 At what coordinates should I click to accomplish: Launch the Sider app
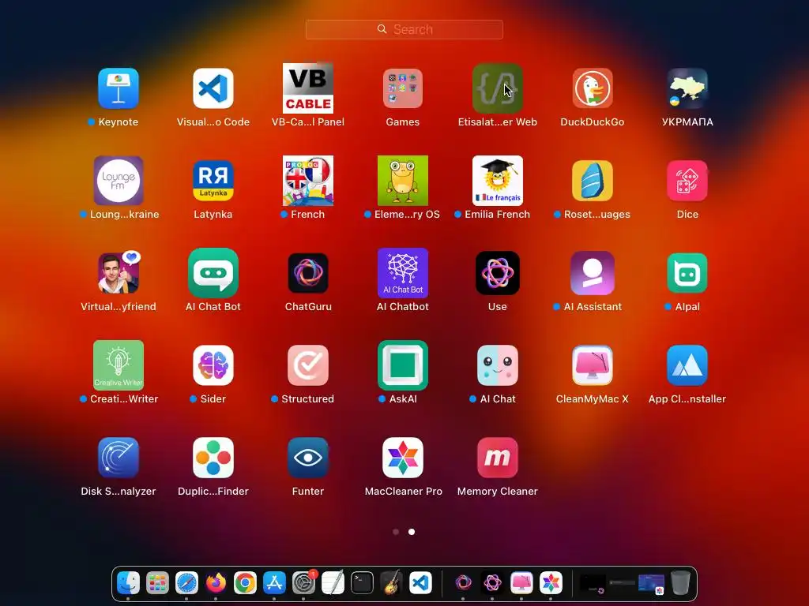pos(213,365)
